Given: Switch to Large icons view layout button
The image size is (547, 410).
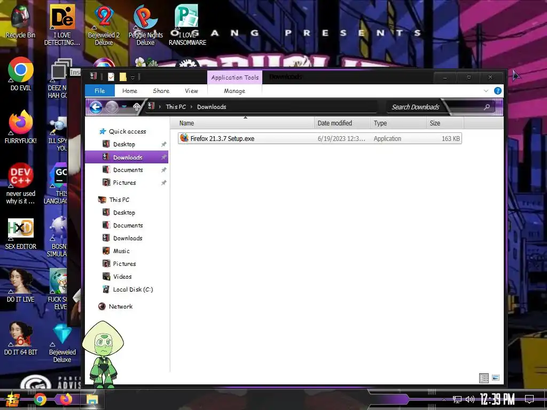Looking at the screenshot, I should (x=496, y=378).
